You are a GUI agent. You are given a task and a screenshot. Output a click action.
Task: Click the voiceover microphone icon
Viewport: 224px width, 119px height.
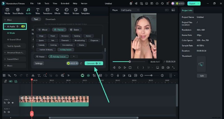point(118,75)
